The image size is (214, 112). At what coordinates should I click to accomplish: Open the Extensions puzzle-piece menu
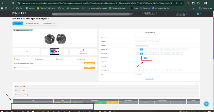[x=198, y=3]
